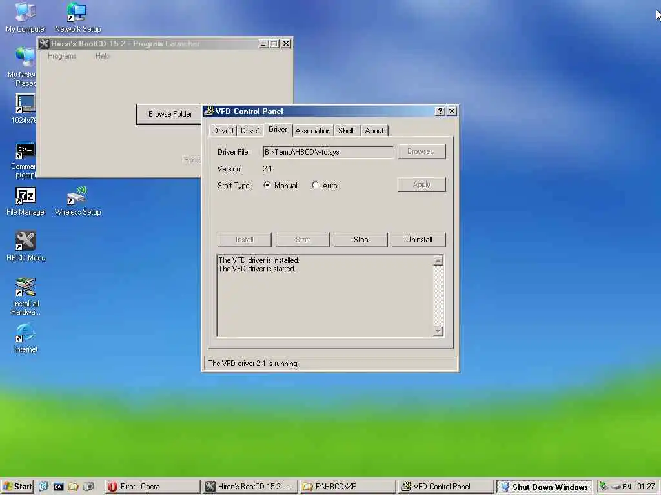The image size is (661, 495).
Task: Open Programs menu in Hiren's BootCD launcher
Action: coord(62,56)
